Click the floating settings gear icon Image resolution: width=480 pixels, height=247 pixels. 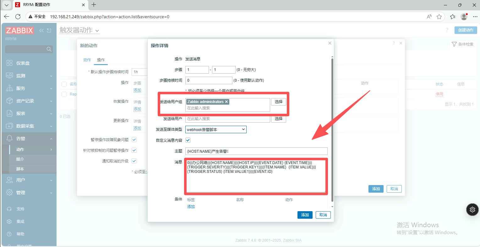click(472, 210)
